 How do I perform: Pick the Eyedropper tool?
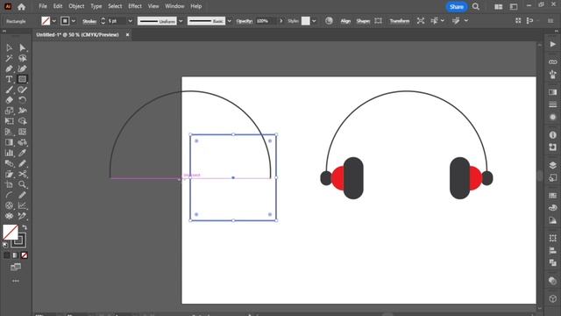click(22, 153)
